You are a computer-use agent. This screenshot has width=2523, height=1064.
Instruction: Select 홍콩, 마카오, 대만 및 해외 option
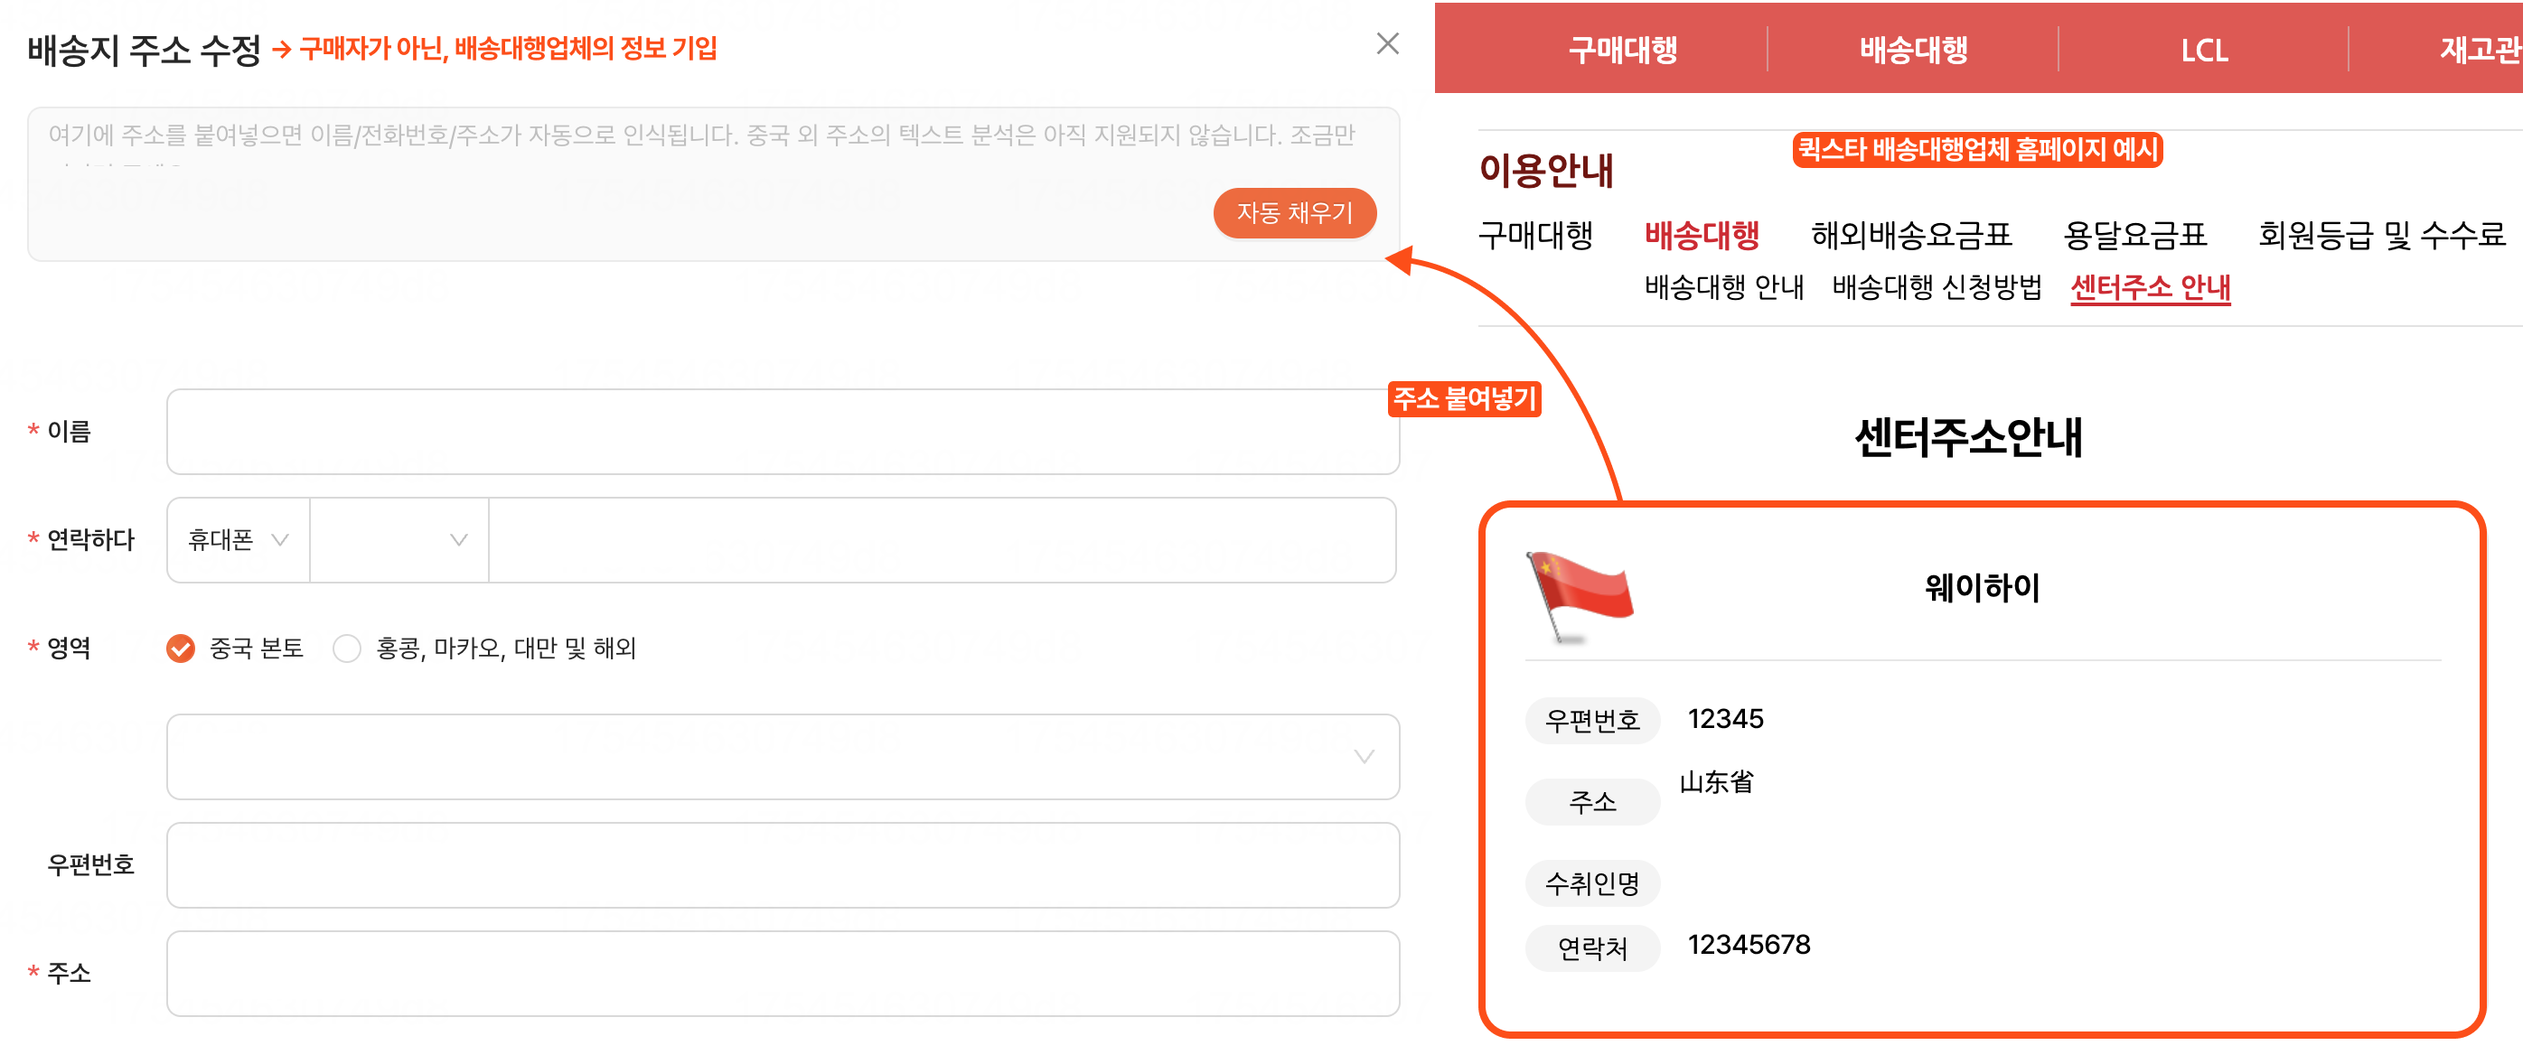coord(347,648)
